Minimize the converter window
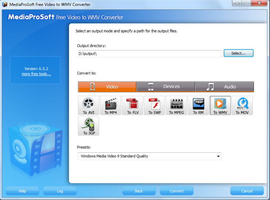Image resolution: width=270 pixels, height=200 pixels. (x=237, y=3)
